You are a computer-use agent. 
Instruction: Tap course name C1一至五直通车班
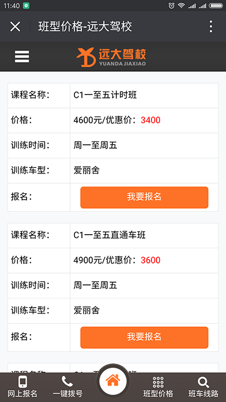[x=110, y=235]
